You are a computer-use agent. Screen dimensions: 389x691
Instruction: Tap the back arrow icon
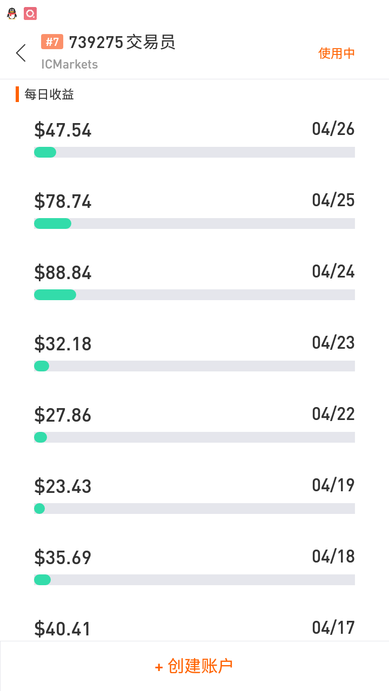point(21,53)
